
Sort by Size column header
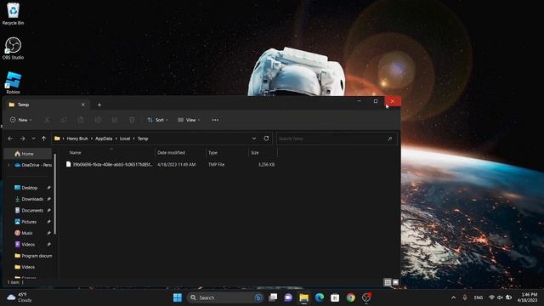255,153
